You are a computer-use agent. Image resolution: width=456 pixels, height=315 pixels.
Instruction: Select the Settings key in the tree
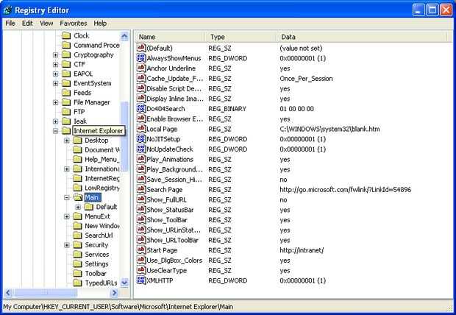pos(96,264)
